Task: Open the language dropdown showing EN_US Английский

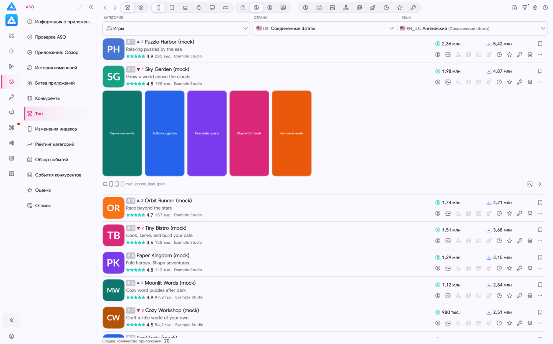Action: click(473, 28)
